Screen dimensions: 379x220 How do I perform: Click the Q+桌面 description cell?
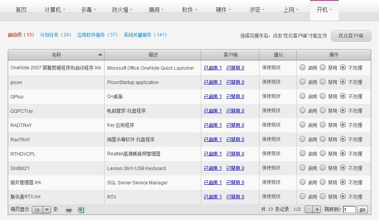click(153, 97)
